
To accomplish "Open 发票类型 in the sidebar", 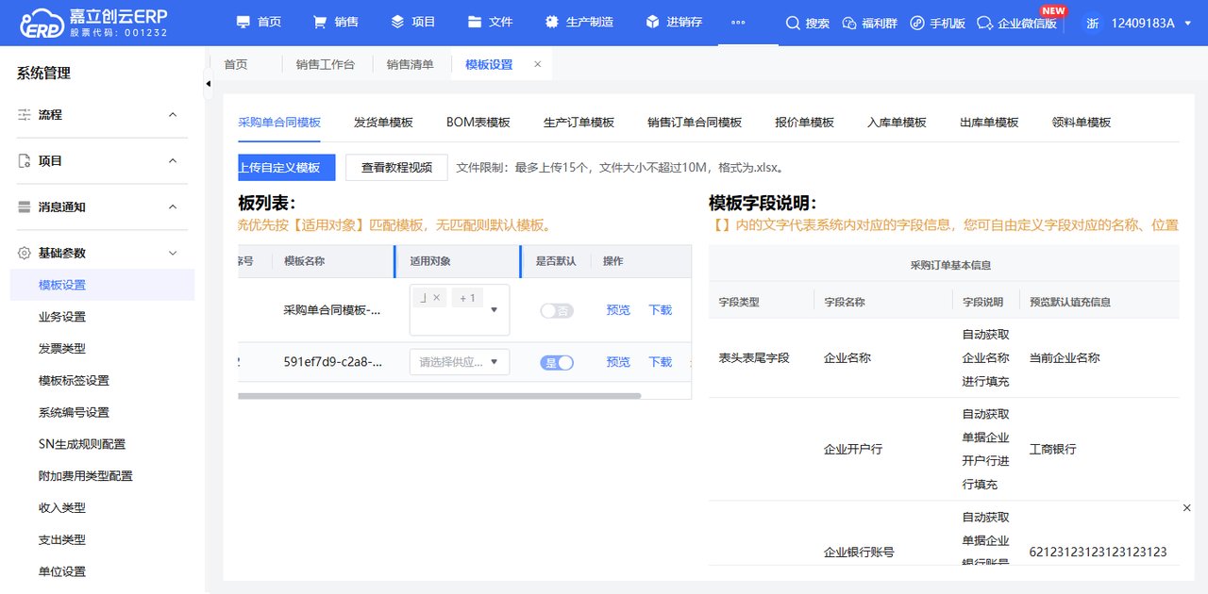I will [x=62, y=349].
